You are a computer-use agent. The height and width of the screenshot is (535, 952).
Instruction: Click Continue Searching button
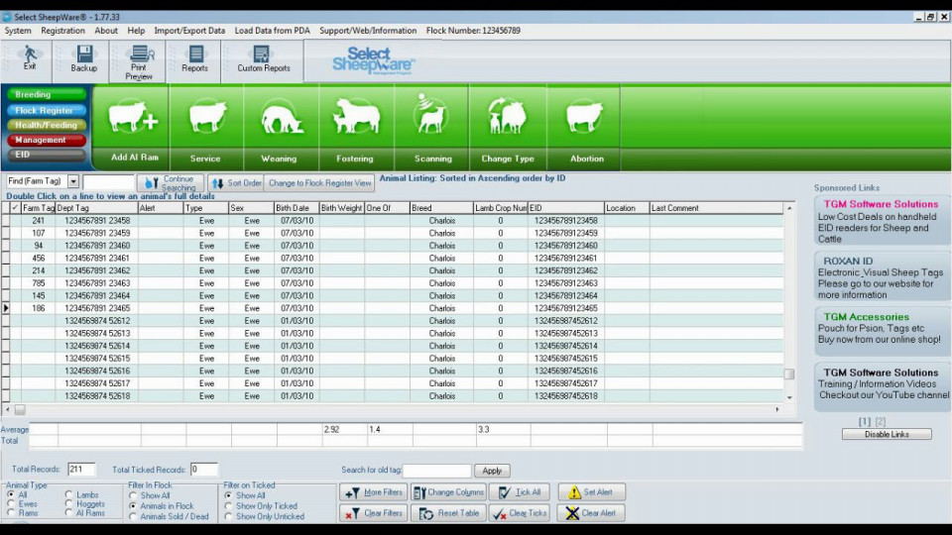pos(171,183)
